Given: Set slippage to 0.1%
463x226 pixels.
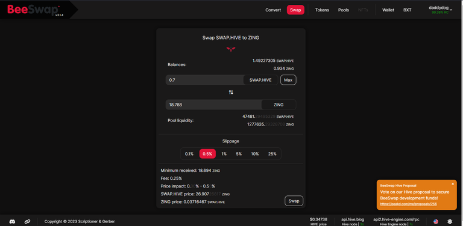Looking at the screenshot, I should pos(189,154).
